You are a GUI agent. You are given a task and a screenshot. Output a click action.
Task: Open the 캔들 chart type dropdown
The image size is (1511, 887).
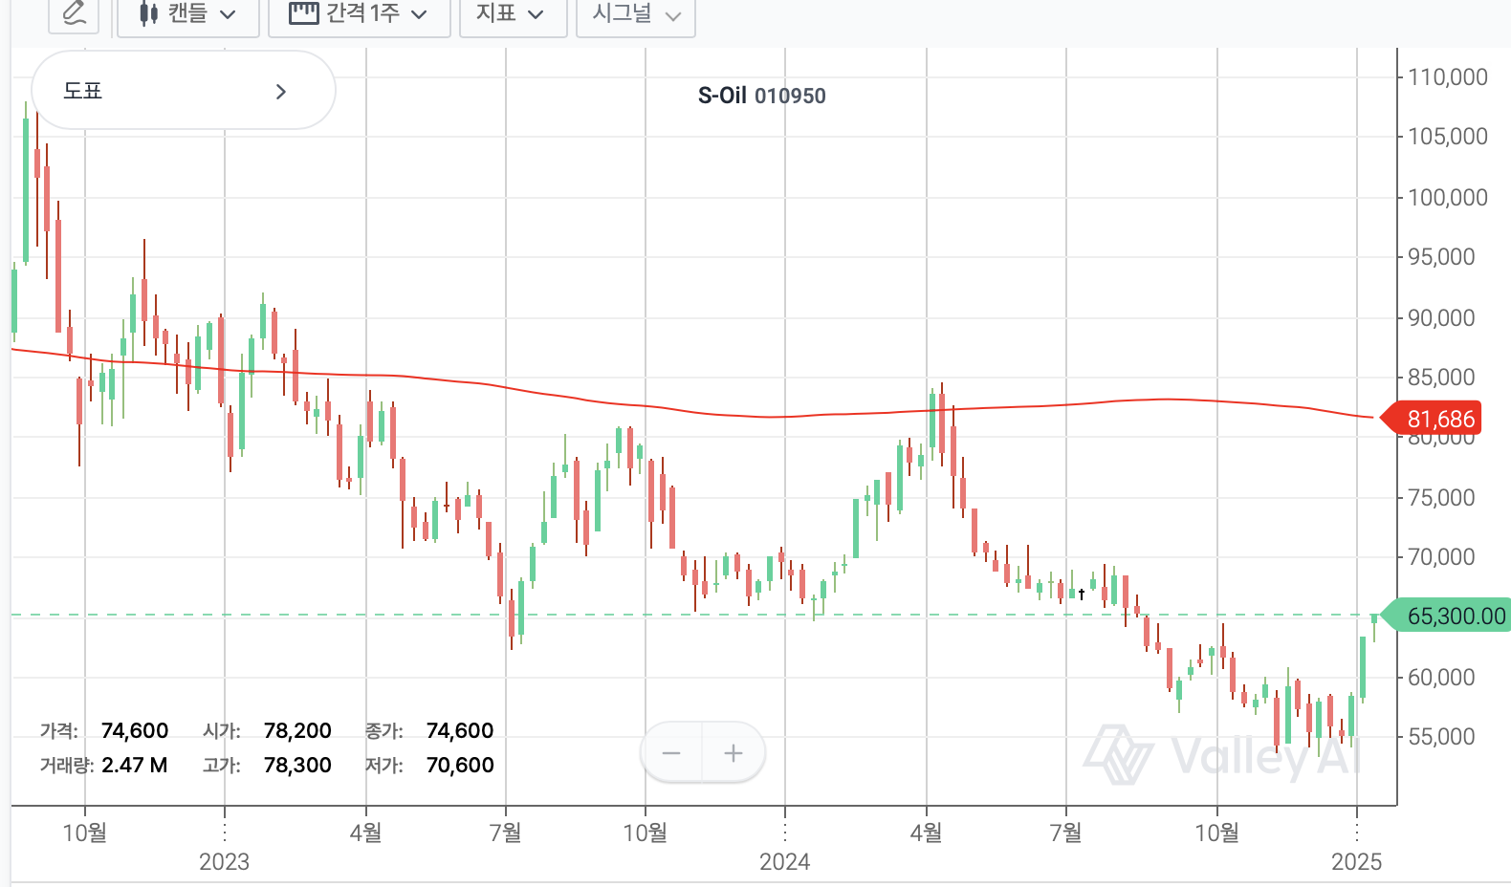tap(188, 13)
